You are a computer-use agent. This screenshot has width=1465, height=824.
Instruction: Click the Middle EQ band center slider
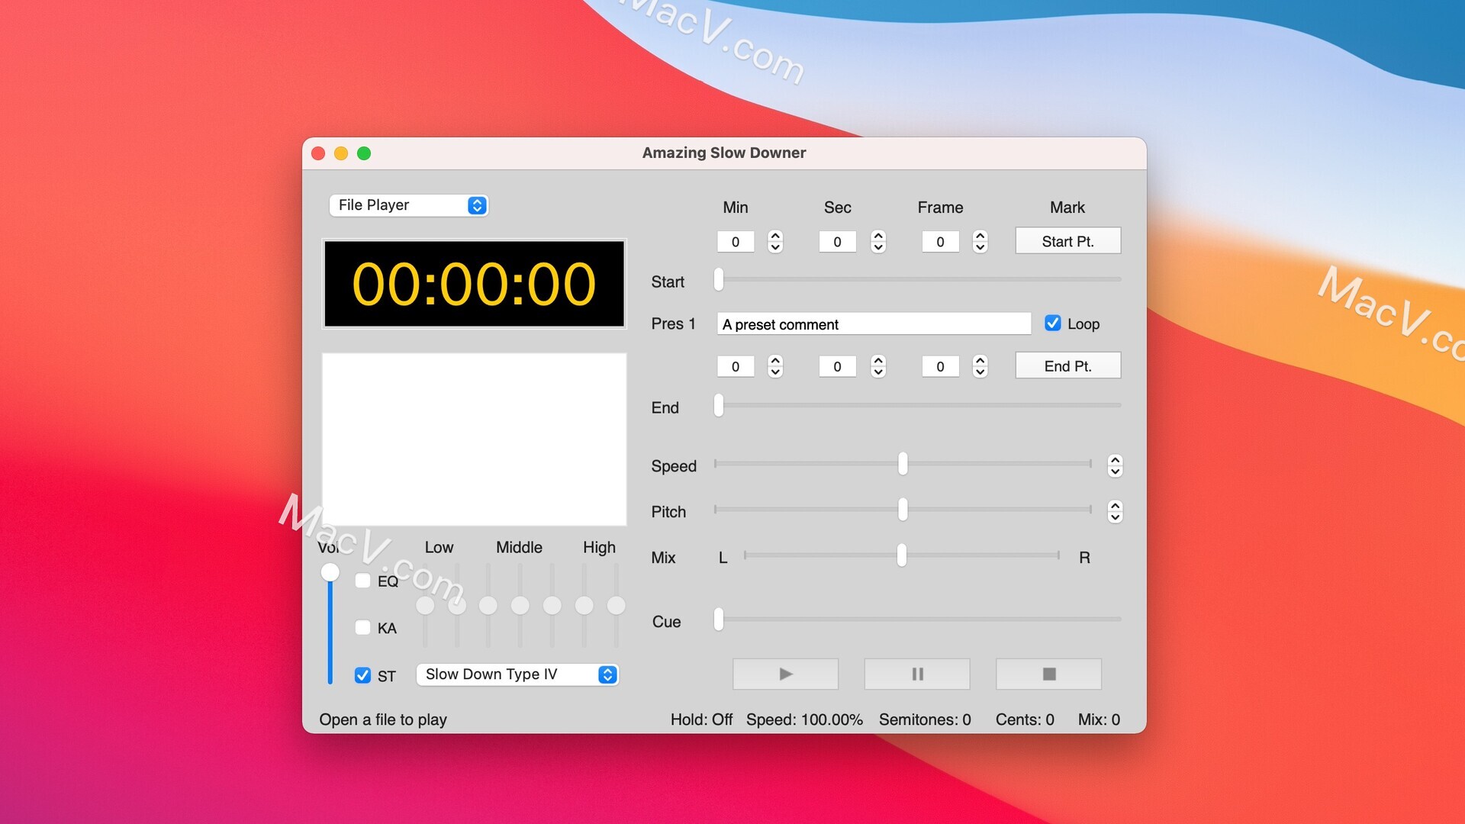point(520,606)
